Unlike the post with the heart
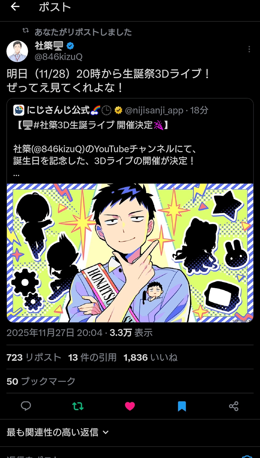Screen dimensions: 260x458 (x=130, y=406)
